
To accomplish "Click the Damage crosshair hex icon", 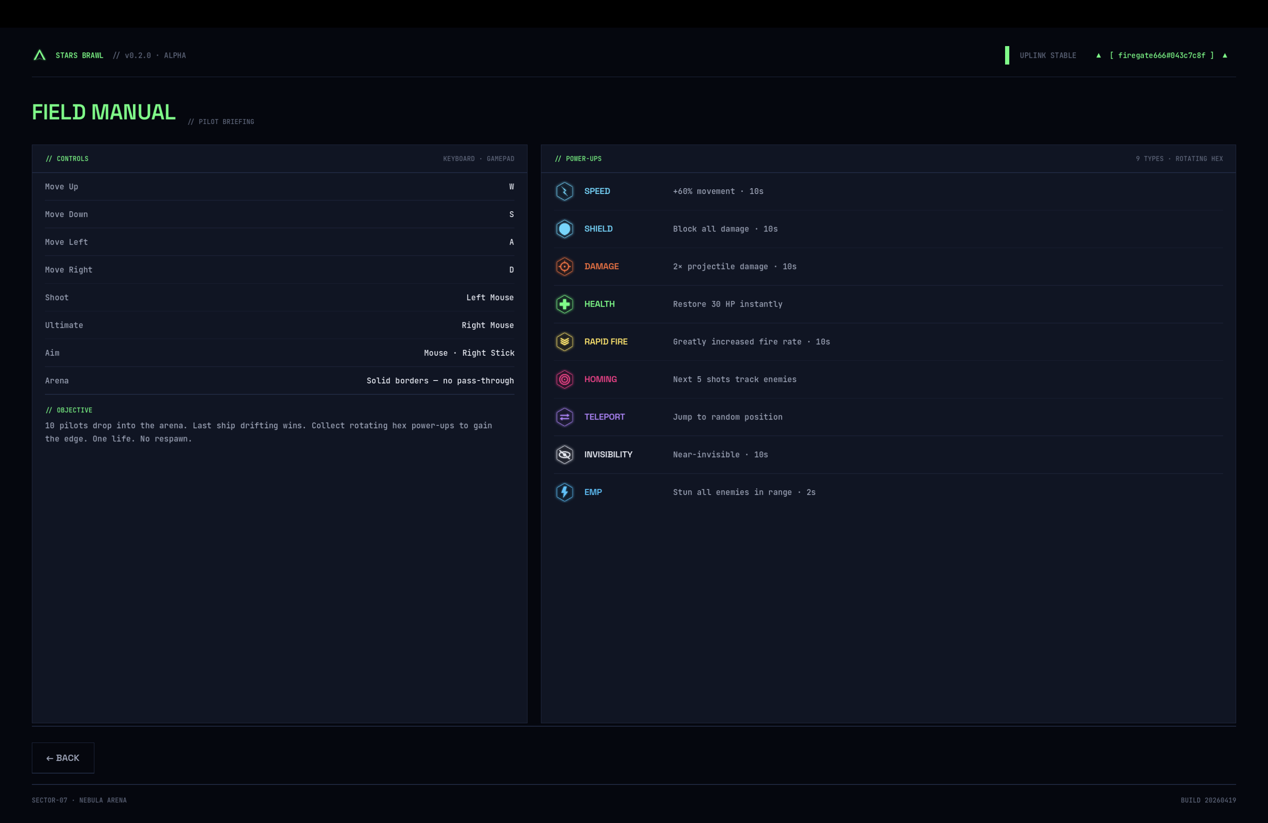I will [564, 267].
